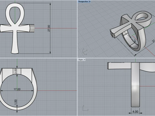The height and width of the screenshot is (116, 155).
Task: Select the 27.00 height dimension text
Action: pyautogui.click(x=49, y=28)
